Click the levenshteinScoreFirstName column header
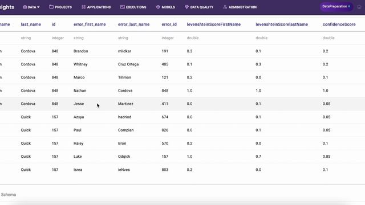 tap(214, 24)
